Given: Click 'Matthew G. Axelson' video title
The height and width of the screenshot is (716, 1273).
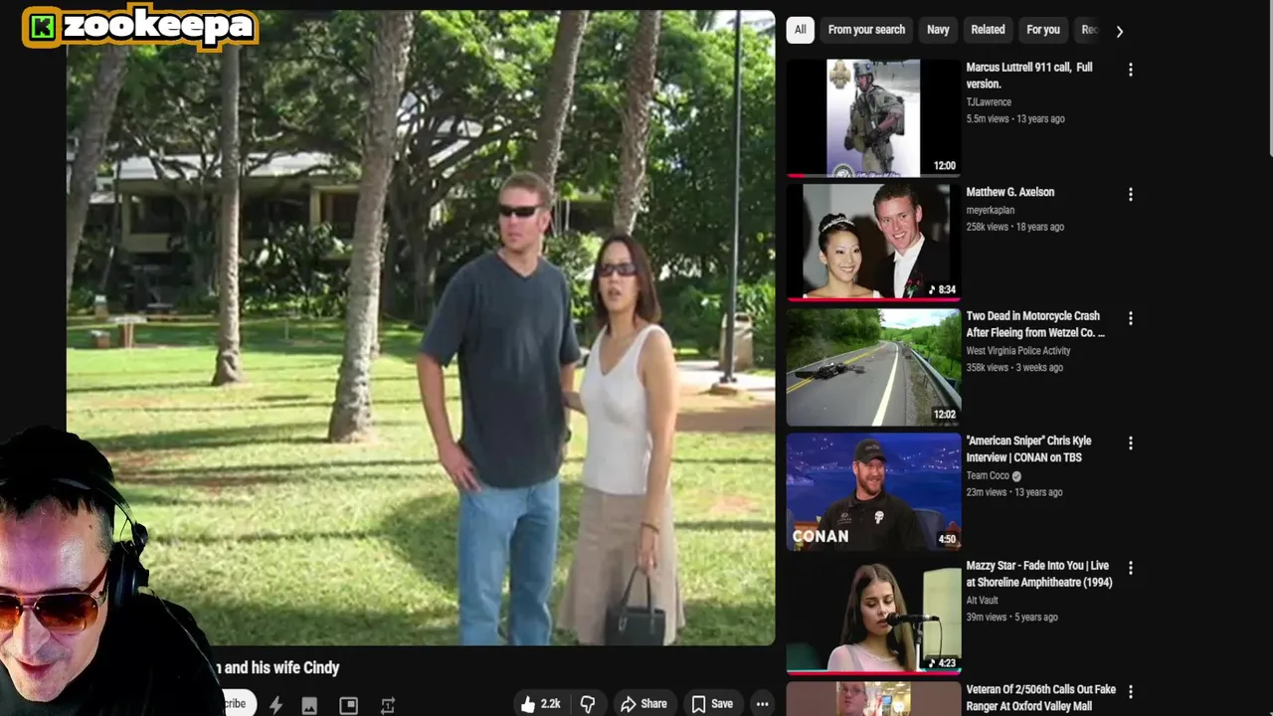Looking at the screenshot, I should pyautogui.click(x=1009, y=192).
